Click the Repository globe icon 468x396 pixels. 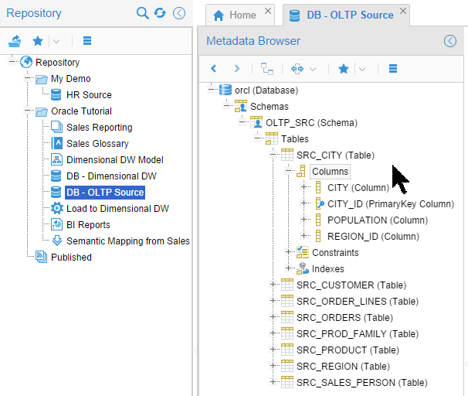26,62
